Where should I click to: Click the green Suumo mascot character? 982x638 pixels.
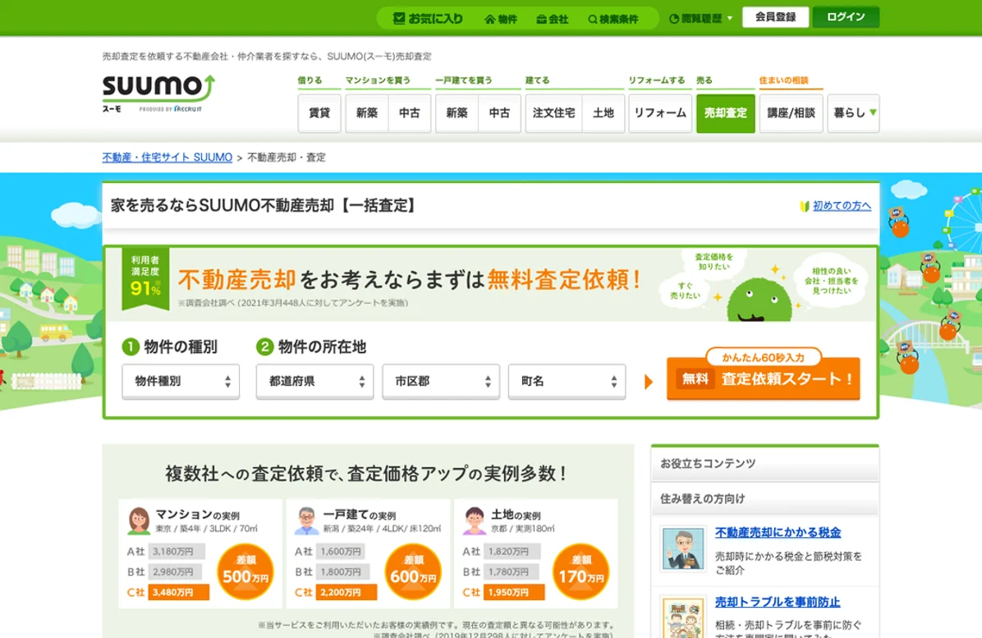pos(759,301)
